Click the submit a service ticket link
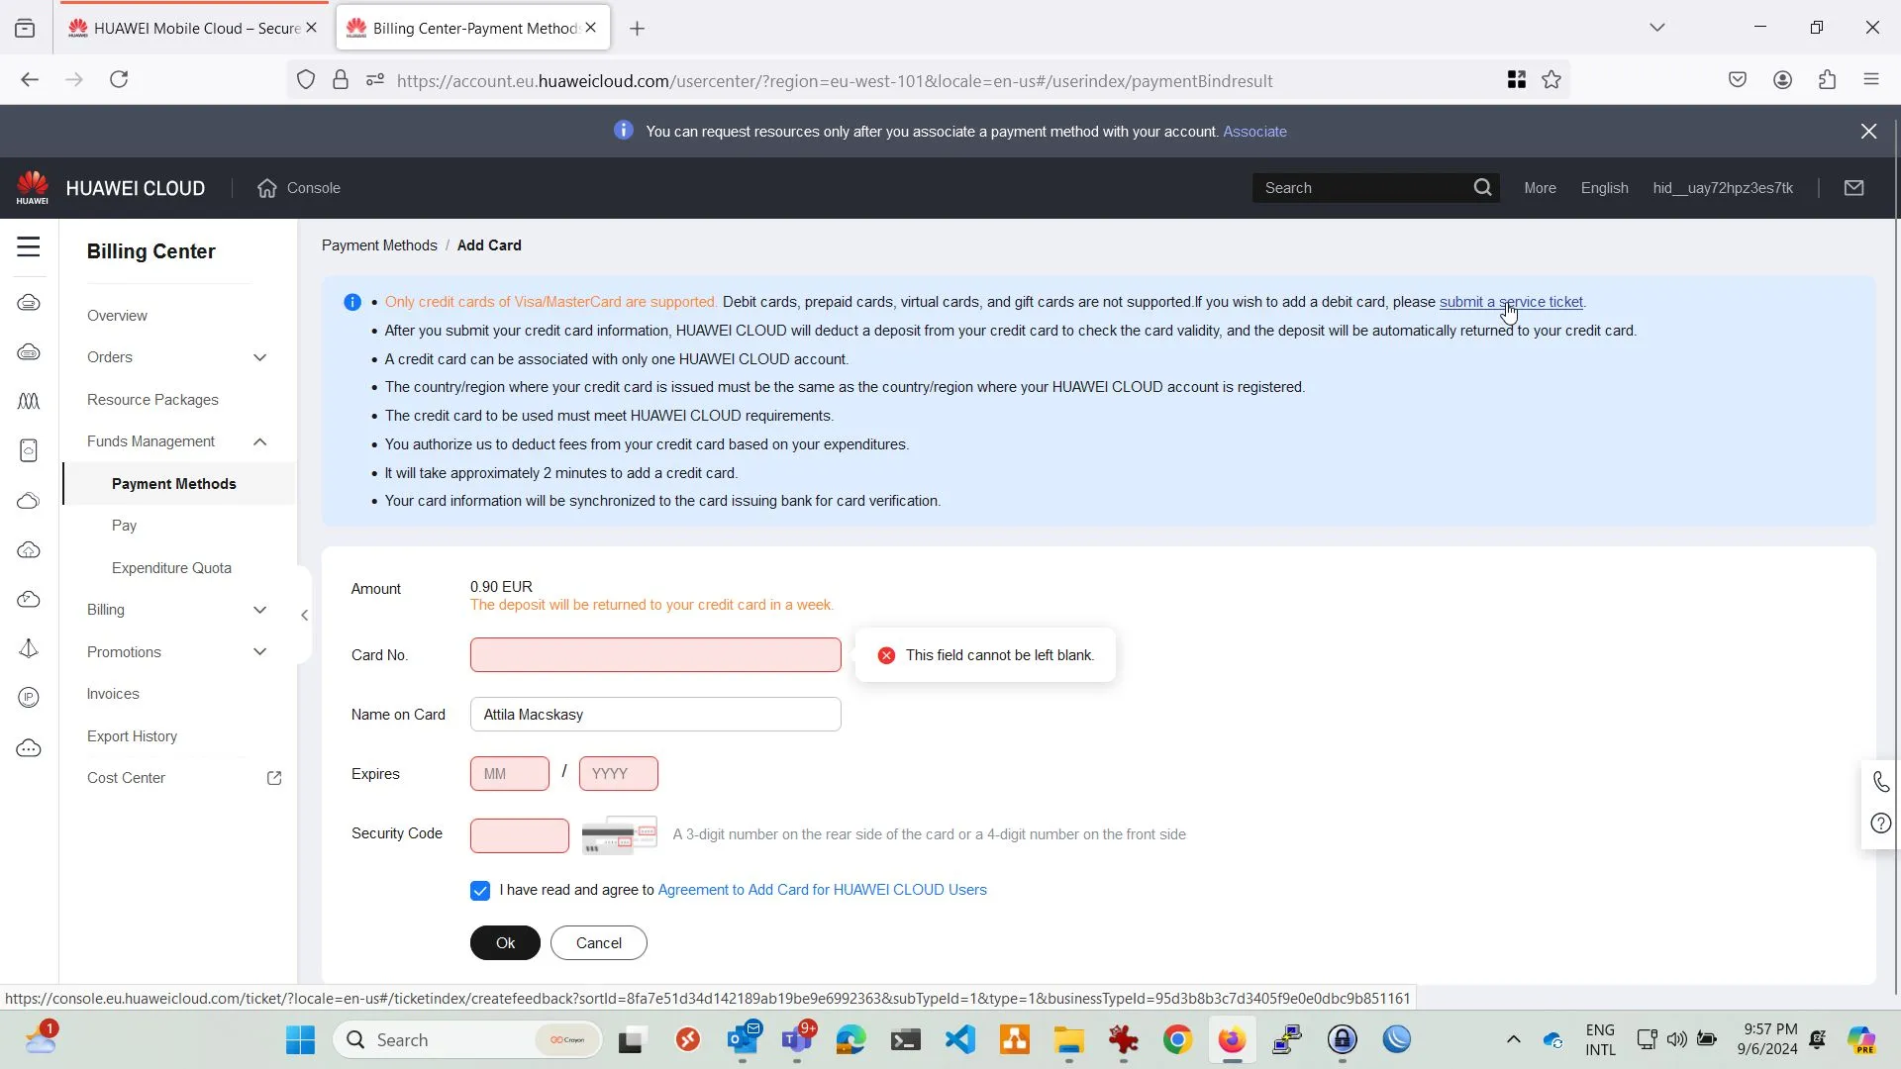 tap(1511, 302)
